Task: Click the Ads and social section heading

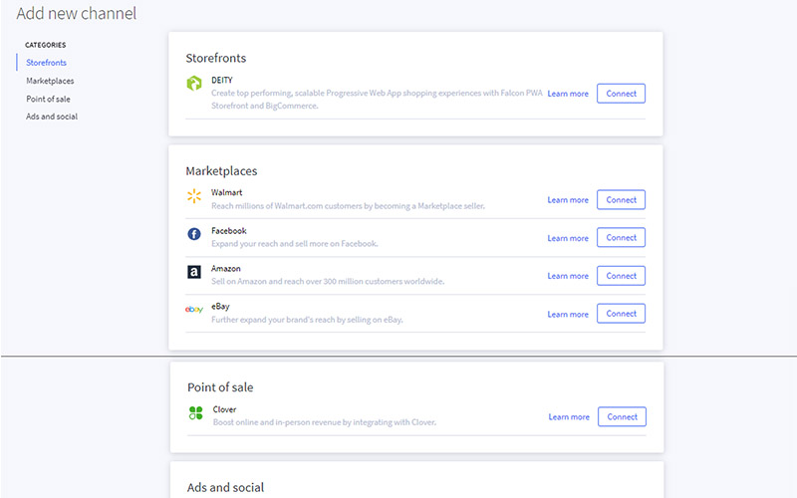Action: tap(226, 487)
